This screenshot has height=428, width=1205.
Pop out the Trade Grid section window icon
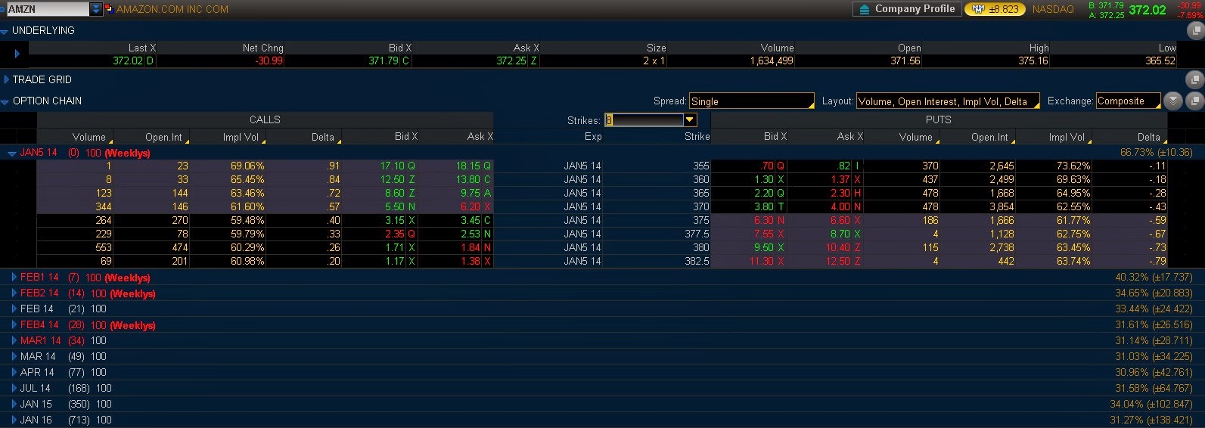pos(1195,79)
